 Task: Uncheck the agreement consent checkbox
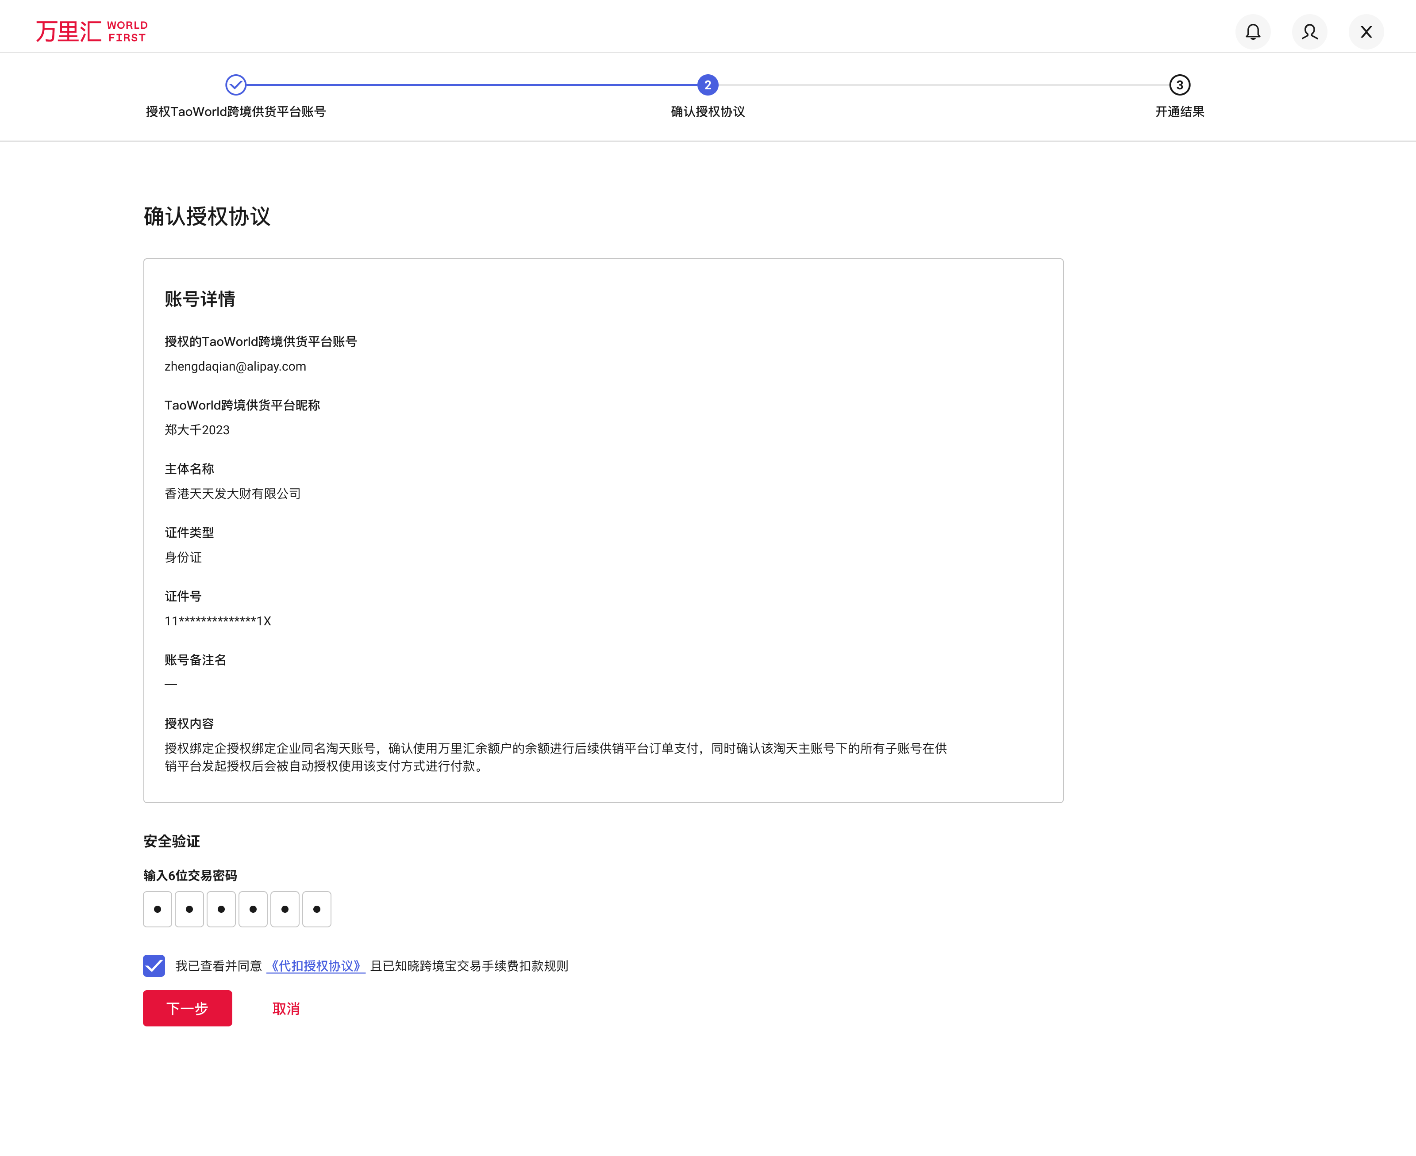tap(154, 965)
